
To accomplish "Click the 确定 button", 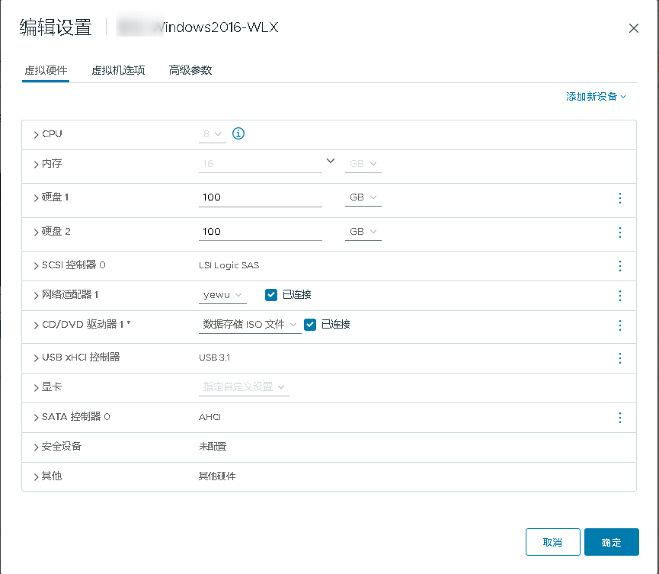I will pyautogui.click(x=611, y=542).
